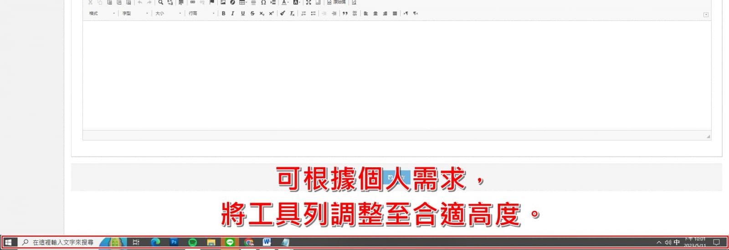
Task: Open Spotify from the taskbar
Action: coord(193,242)
